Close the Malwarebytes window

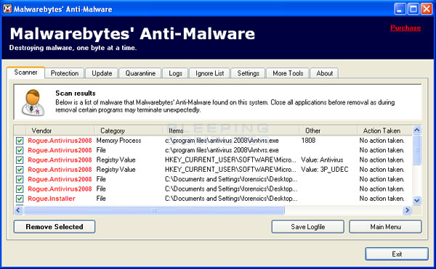tap(427, 9)
